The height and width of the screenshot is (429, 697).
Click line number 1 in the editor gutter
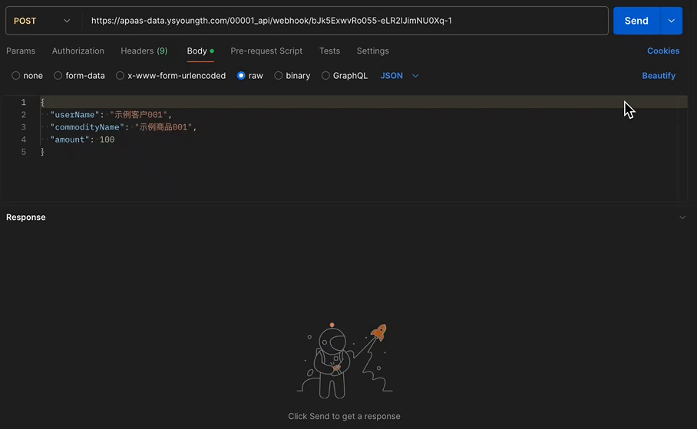(24, 103)
